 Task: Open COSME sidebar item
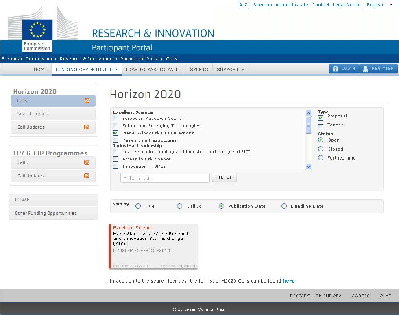point(53,200)
